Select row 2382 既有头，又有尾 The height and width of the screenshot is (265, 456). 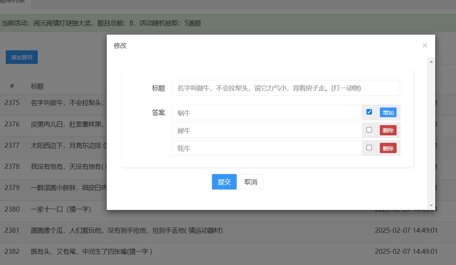coord(91,252)
